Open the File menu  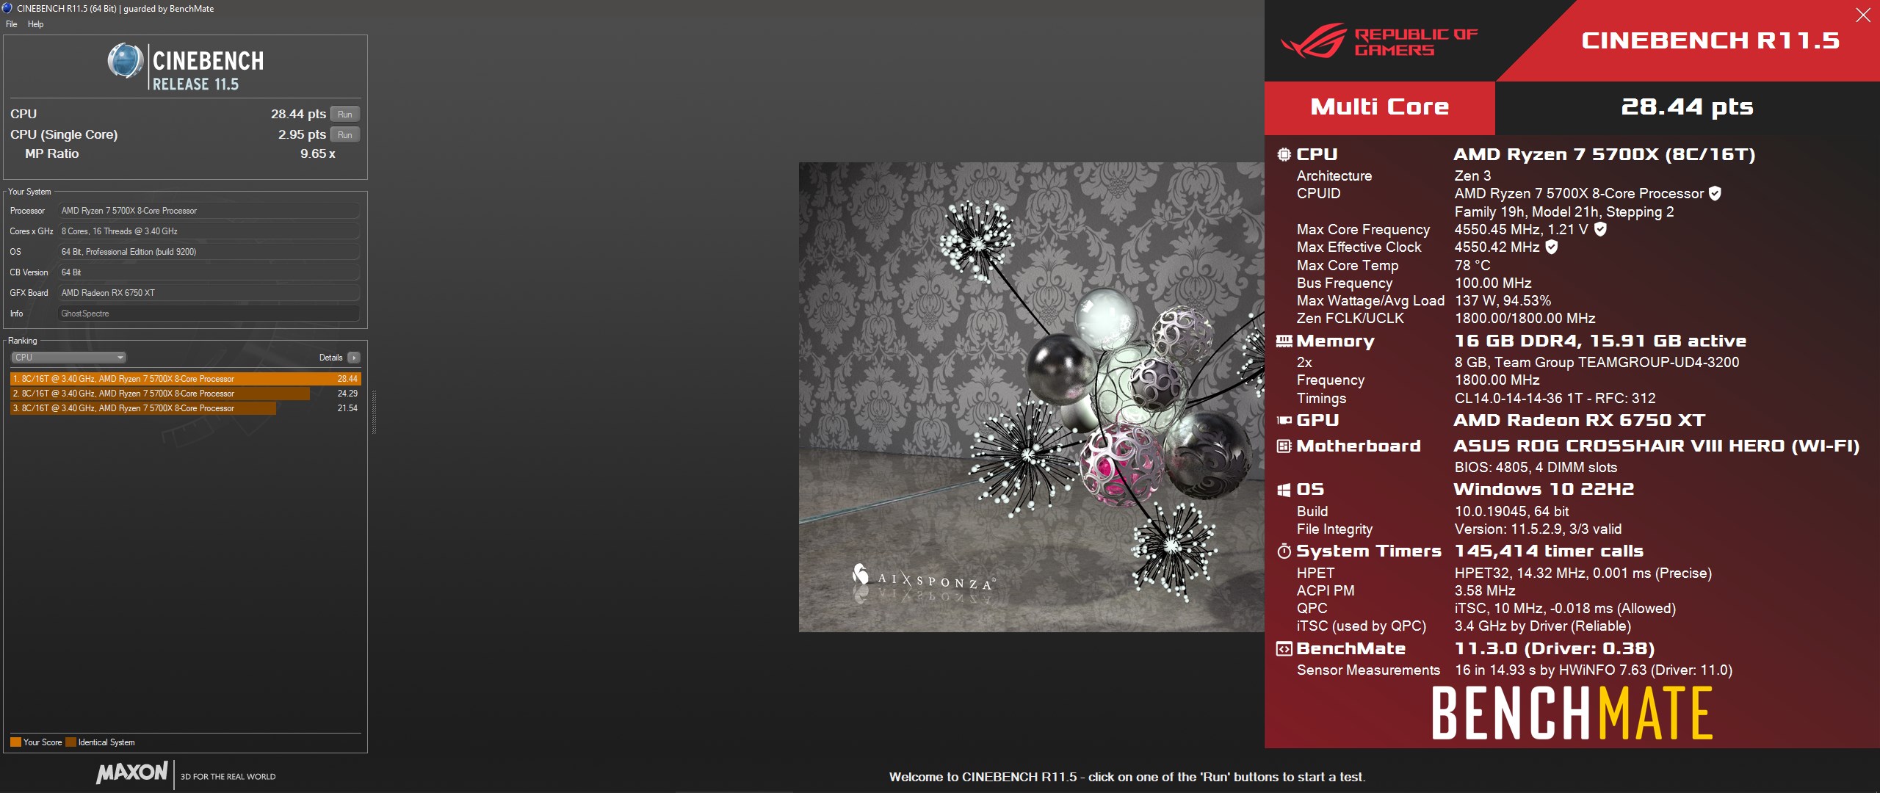(11, 24)
